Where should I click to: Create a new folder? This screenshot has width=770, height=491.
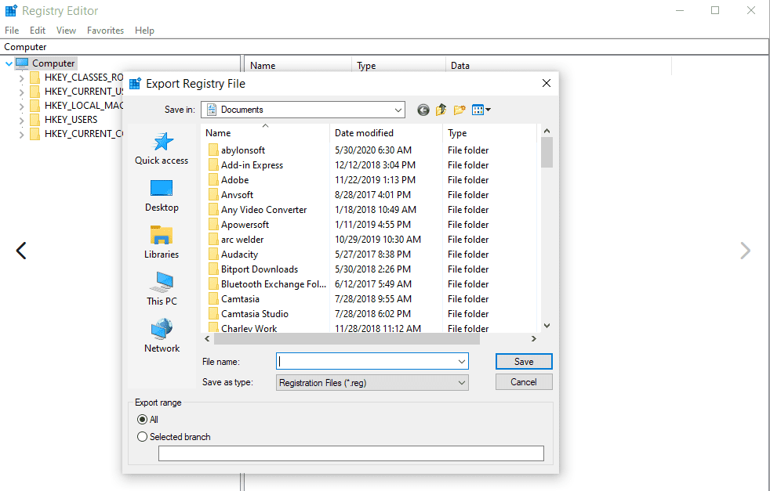(459, 110)
